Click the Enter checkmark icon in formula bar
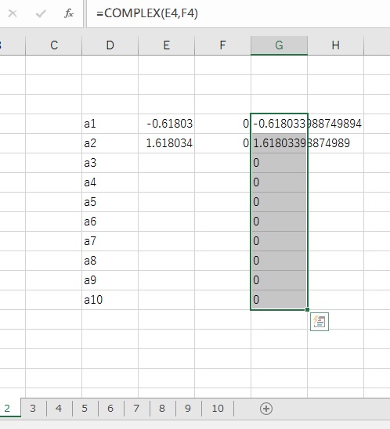 [x=41, y=13]
